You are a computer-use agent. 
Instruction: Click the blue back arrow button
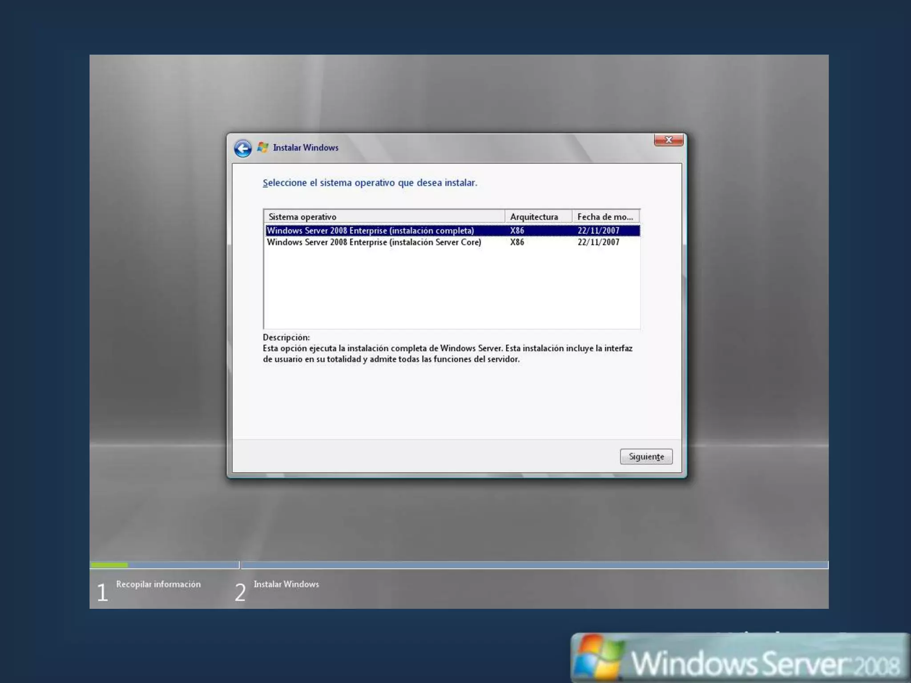tap(243, 149)
